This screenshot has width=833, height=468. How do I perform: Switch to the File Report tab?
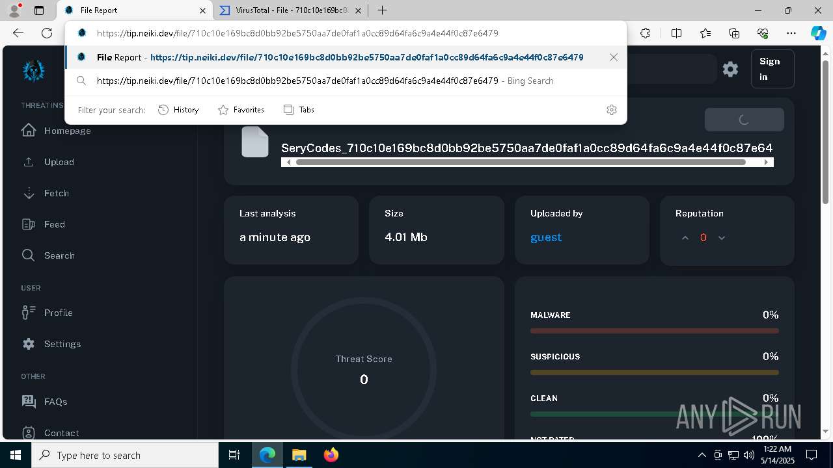[126, 10]
